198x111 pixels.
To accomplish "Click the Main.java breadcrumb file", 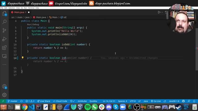I will (40, 17).
